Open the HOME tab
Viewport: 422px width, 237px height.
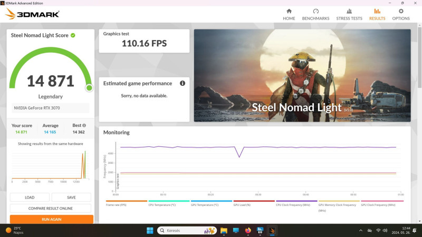289,15
